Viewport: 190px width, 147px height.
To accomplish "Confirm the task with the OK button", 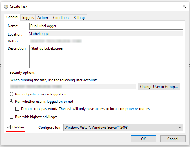I will [143, 139].
